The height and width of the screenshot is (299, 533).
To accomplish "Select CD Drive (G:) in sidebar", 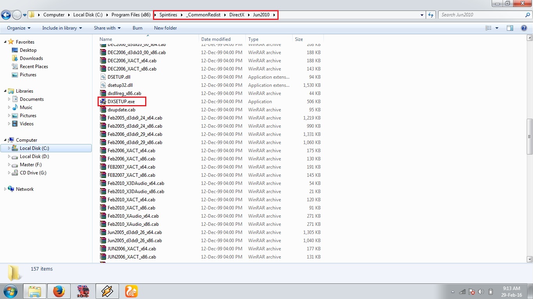I will tap(33, 173).
